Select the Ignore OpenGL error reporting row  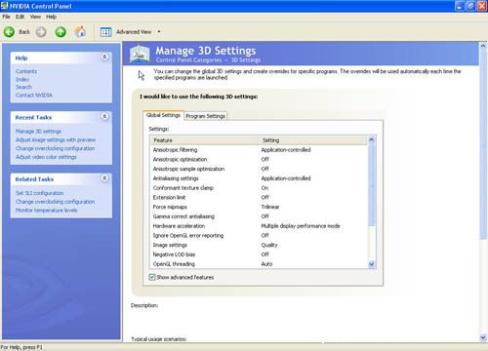pyautogui.click(x=259, y=235)
